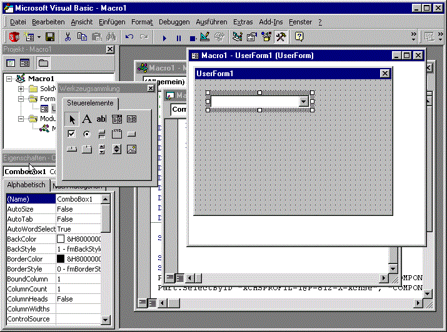The height and width of the screenshot is (332, 447).
Task: Click the BorderColor black color swatch
Action: [x=61, y=259]
